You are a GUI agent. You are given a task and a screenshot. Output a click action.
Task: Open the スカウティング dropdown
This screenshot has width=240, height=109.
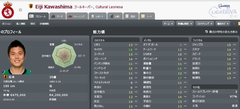(204, 24)
